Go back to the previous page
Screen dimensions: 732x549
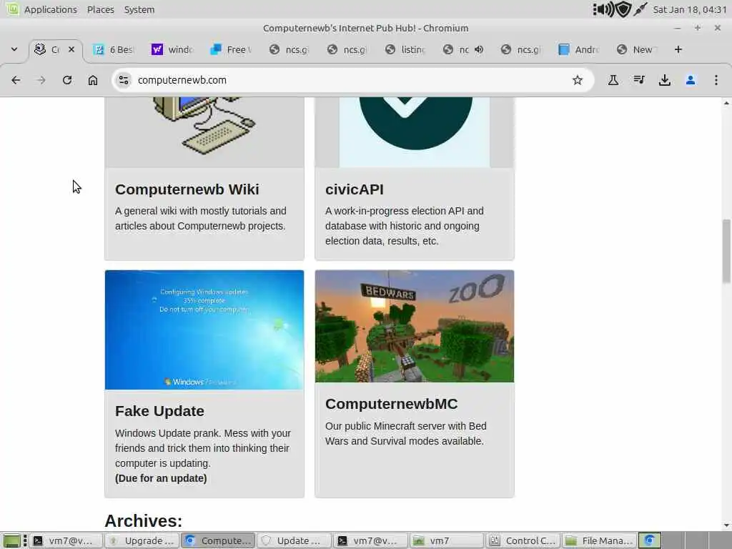[16, 80]
